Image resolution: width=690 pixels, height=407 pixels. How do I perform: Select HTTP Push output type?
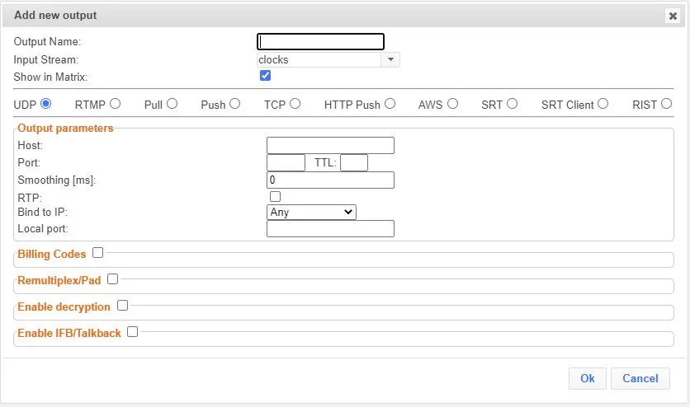(390, 104)
